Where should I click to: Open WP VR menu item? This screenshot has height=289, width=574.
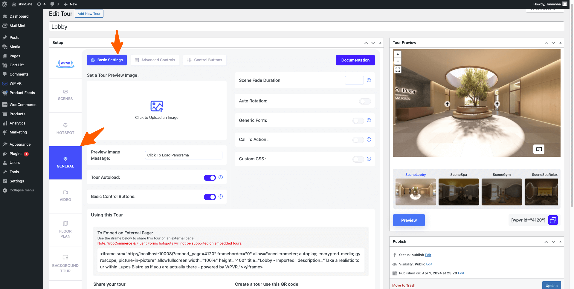(16, 83)
